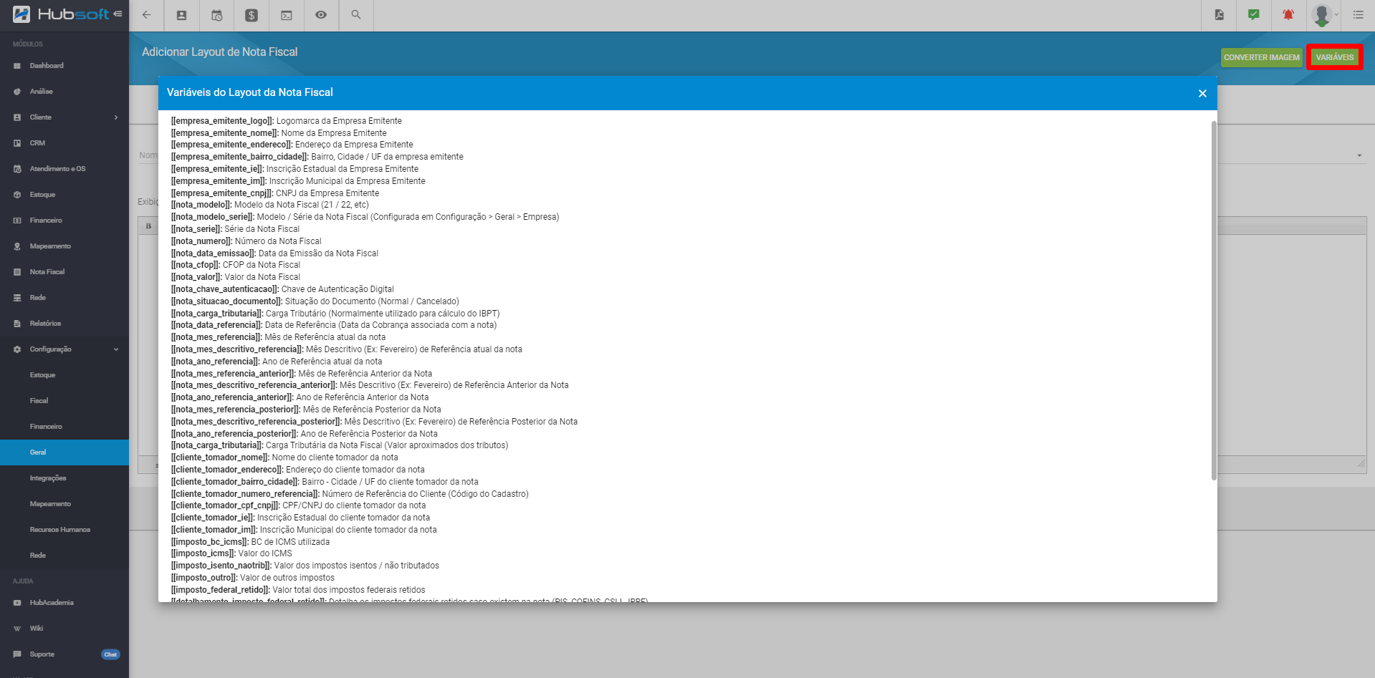Toggle the eye visibility icon in toolbar
The width and height of the screenshot is (1375, 678).
[321, 15]
